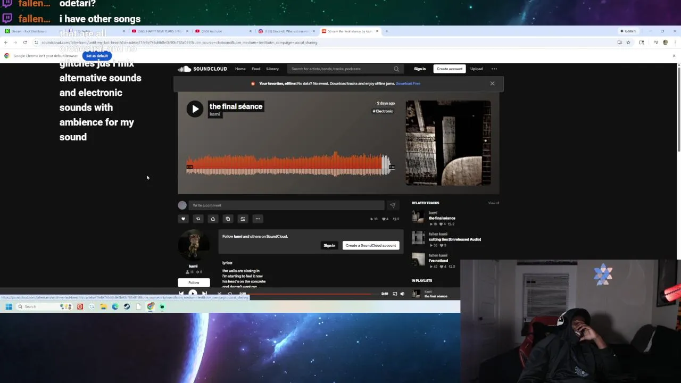Open kami's round profile avatar

point(193,245)
